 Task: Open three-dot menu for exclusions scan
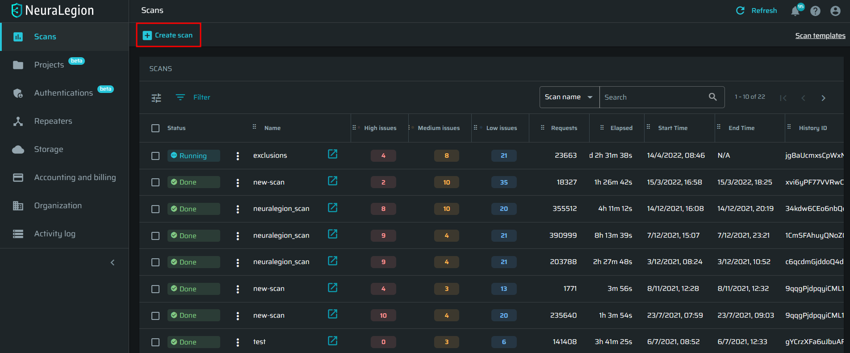(x=238, y=156)
